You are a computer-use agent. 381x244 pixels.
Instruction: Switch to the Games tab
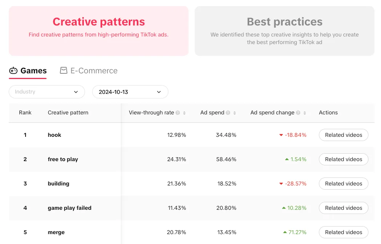point(28,71)
